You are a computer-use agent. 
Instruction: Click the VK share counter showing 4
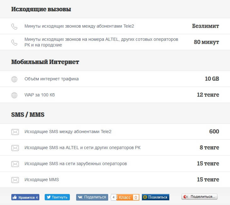click(x=113, y=197)
